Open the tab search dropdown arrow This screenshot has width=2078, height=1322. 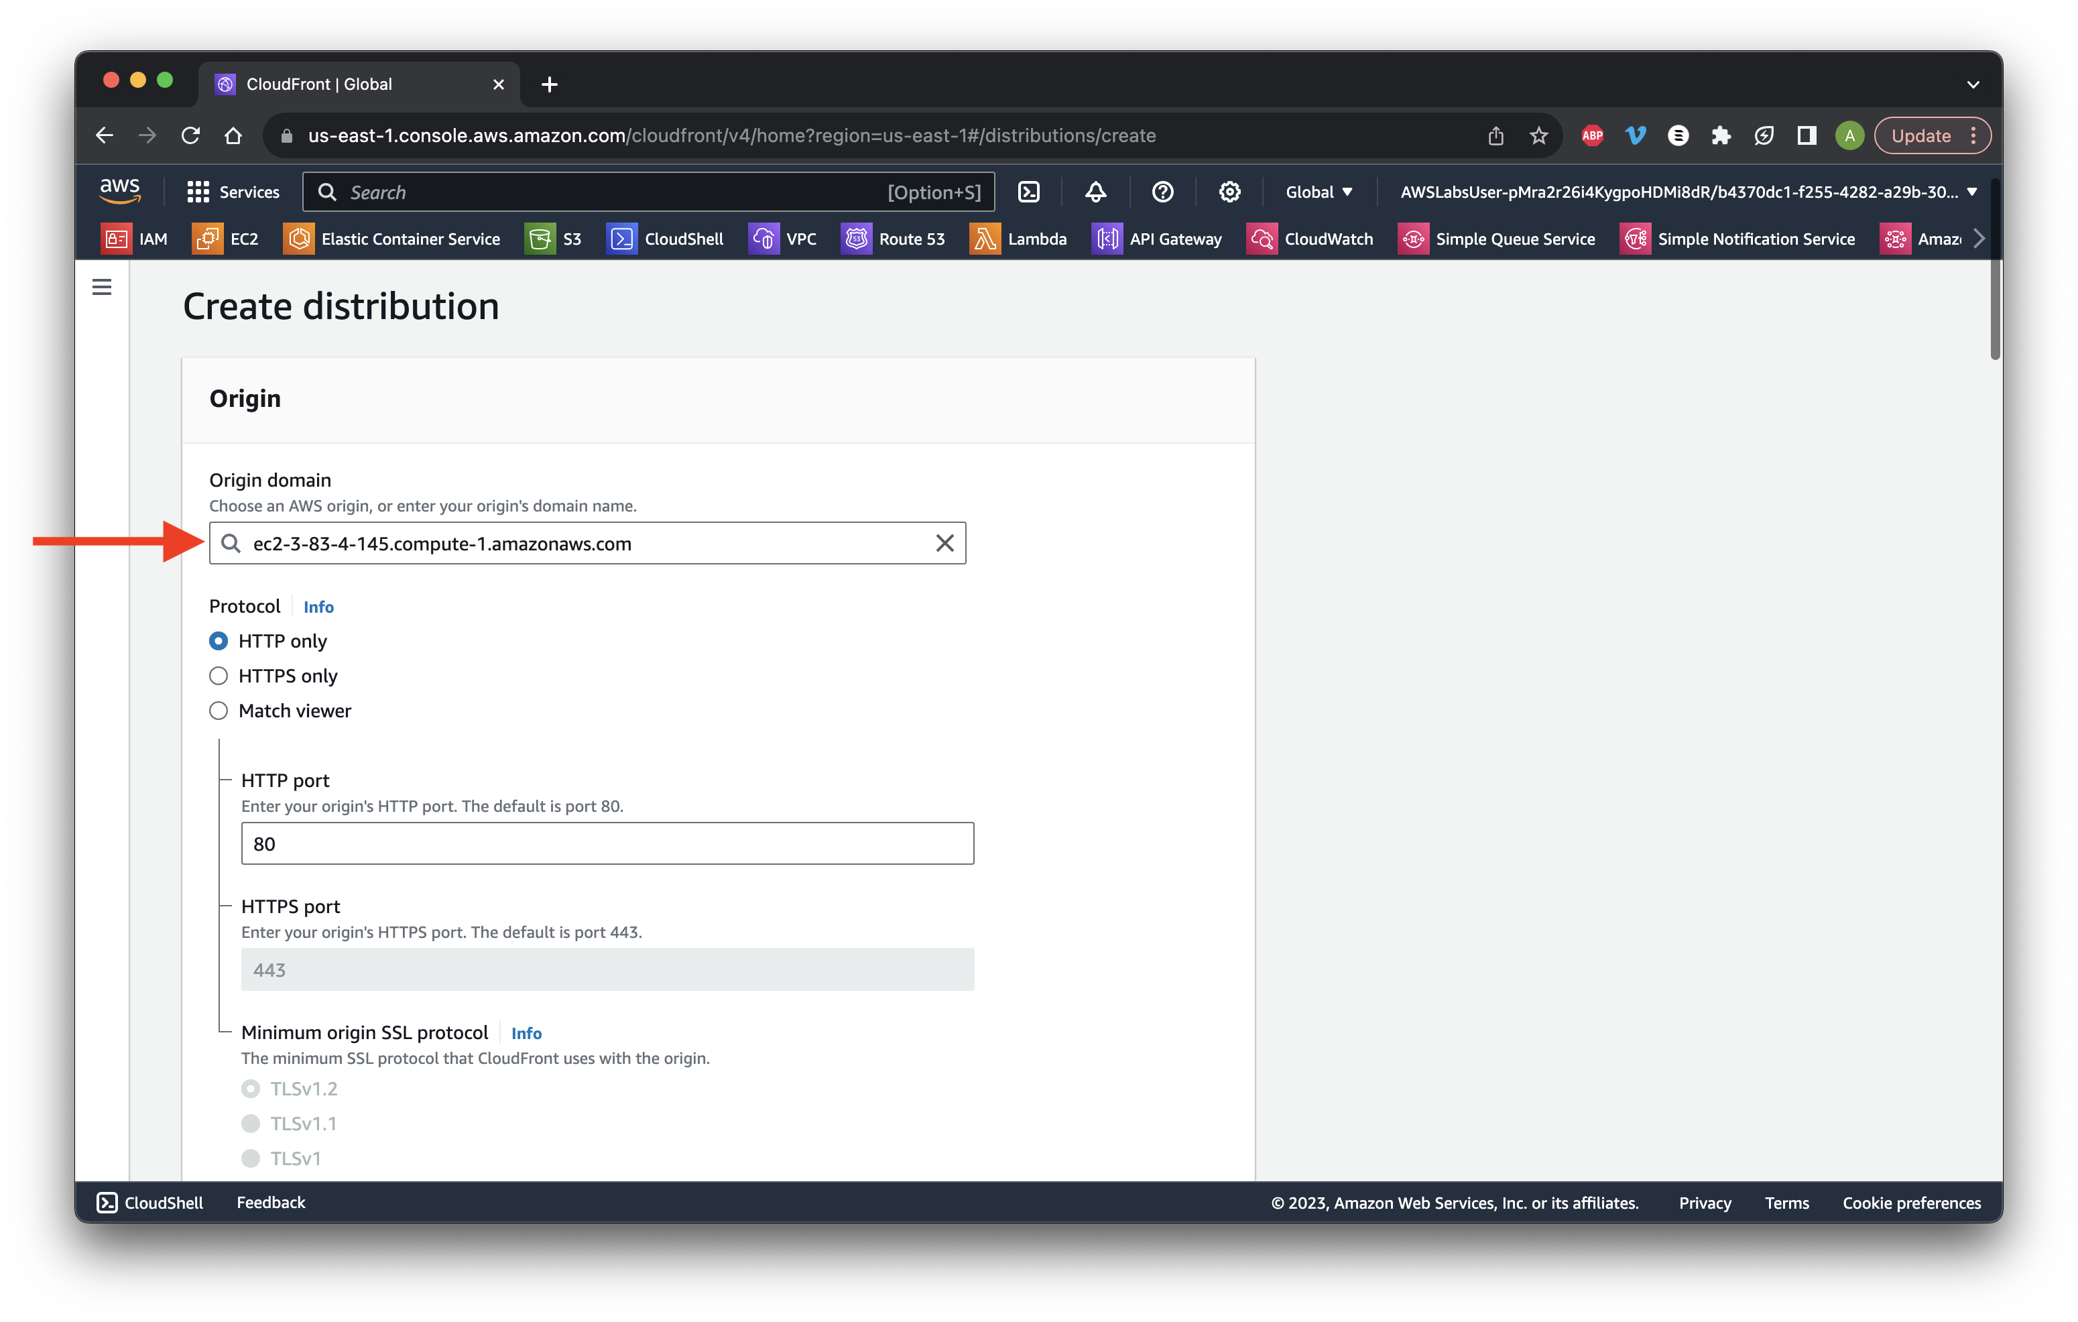pyautogui.click(x=1973, y=84)
